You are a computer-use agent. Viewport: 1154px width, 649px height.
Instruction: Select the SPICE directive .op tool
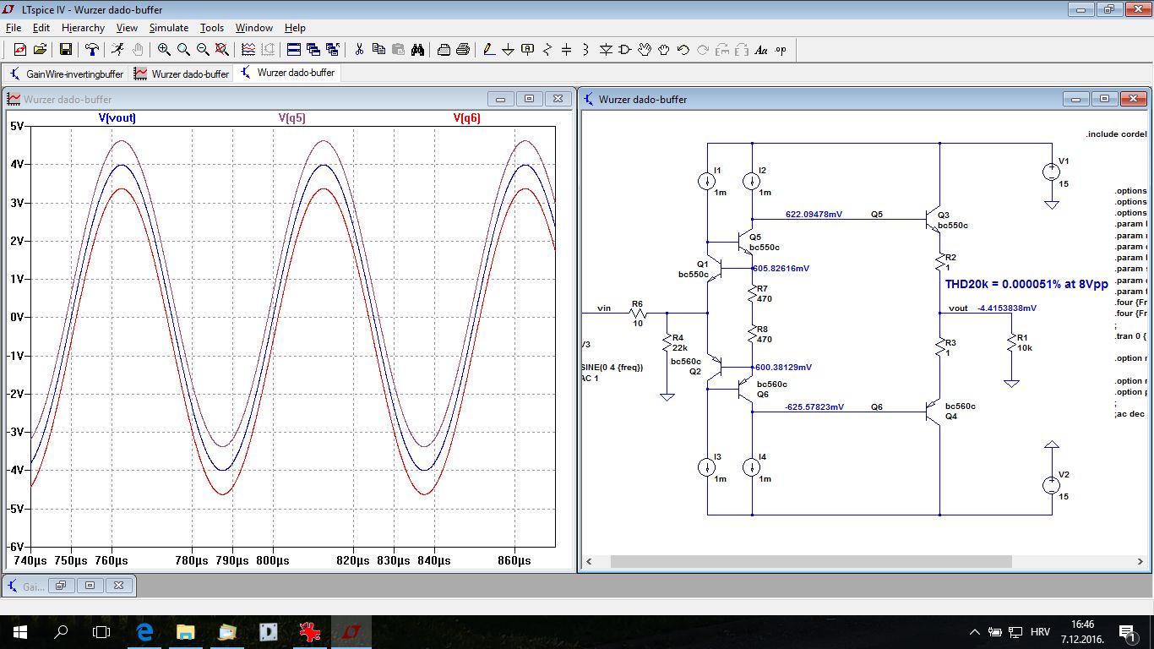coord(781,50)
